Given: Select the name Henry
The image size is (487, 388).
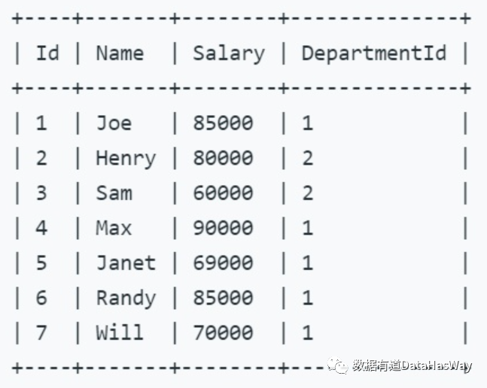Looking at the screenshot, I should [x=125, y=159].
